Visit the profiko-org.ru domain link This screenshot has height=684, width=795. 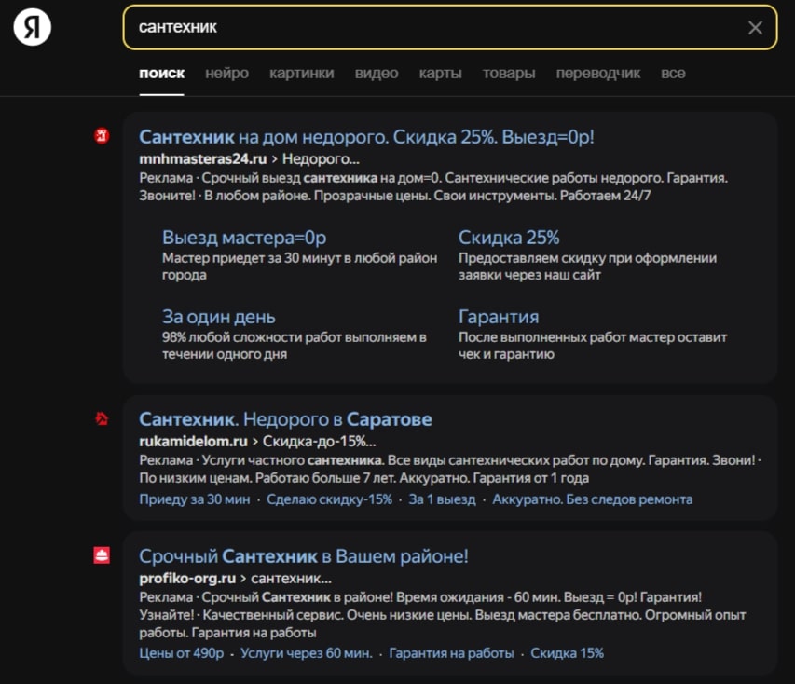tap(187, 578)
